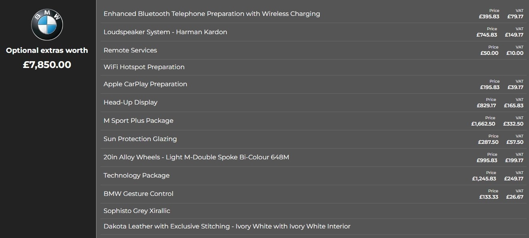Image resolution: width=529 pixels, height=238 pixels.
Task: Select Loudspeaker System - Harman Kardon item
Action: [165, 32]
